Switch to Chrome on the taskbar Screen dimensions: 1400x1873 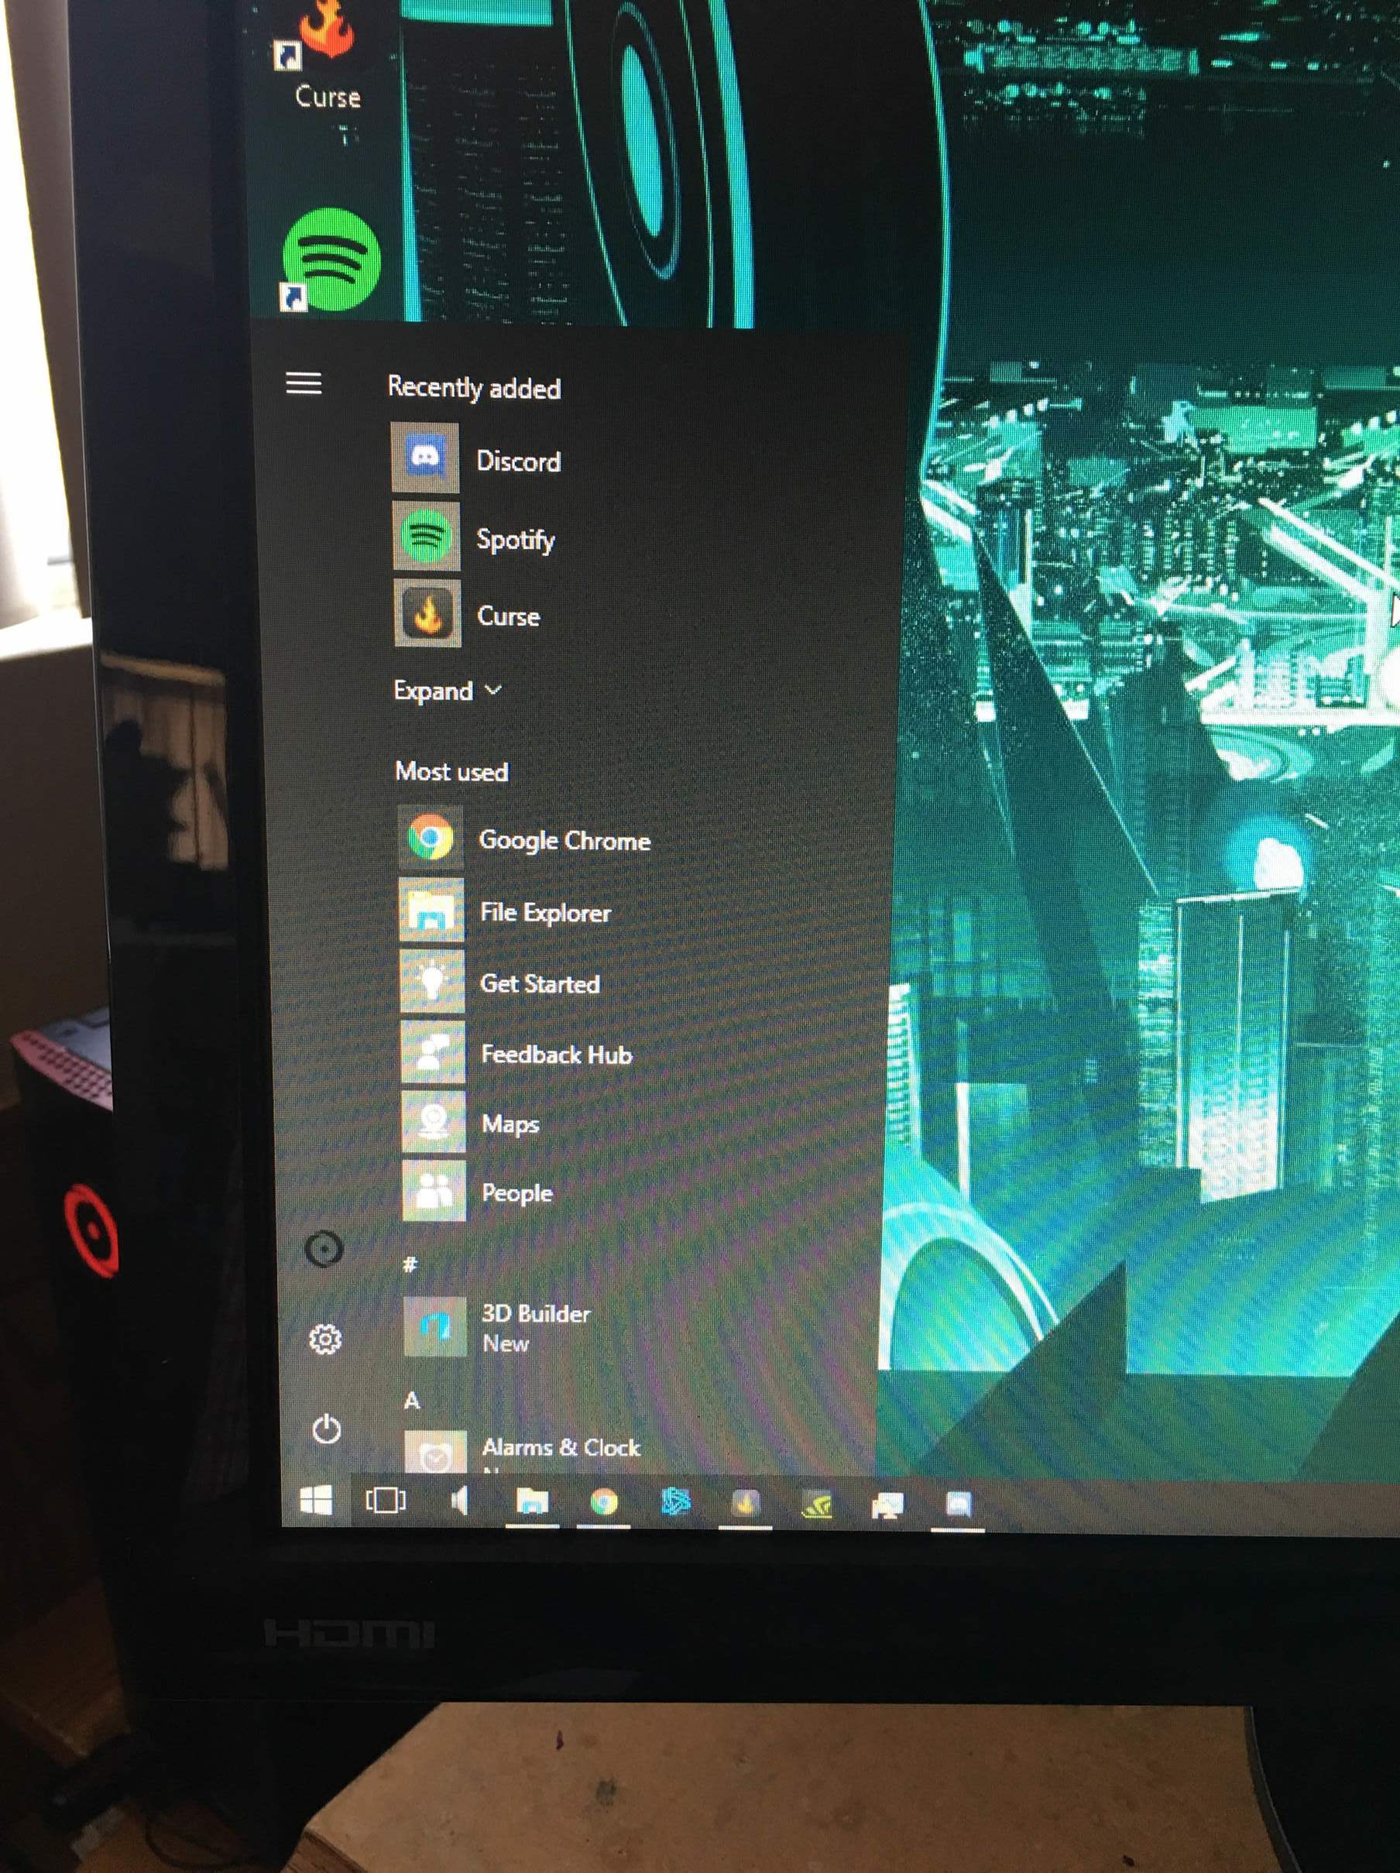pyautogui.click(x=603, y=1503)
